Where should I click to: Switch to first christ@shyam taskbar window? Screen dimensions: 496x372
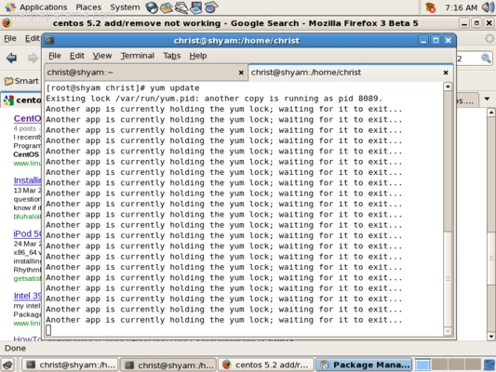click(x=70, y=365)
